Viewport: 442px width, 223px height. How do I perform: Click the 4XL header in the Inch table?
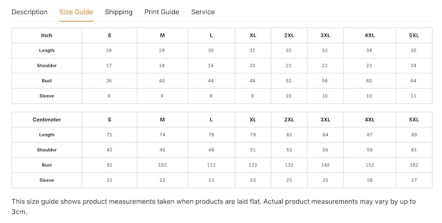(370, 36)
